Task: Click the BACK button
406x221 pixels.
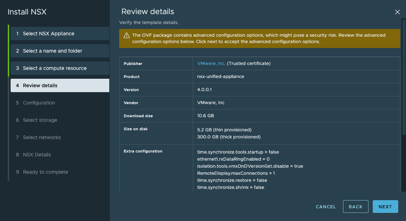Action: pyautogui.click(x=355, y=207)
